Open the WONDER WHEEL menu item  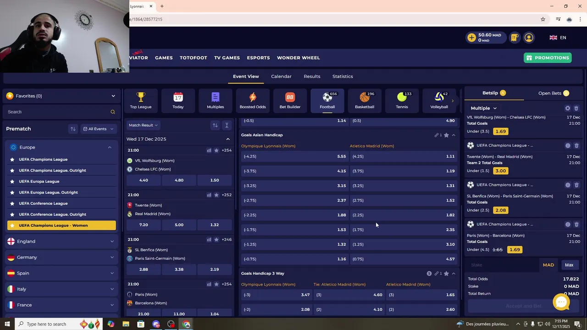click(x=299, y=58)
